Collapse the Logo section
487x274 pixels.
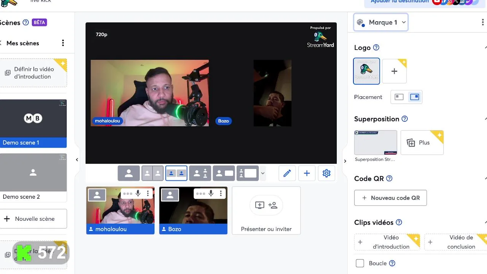click(485, 48)
